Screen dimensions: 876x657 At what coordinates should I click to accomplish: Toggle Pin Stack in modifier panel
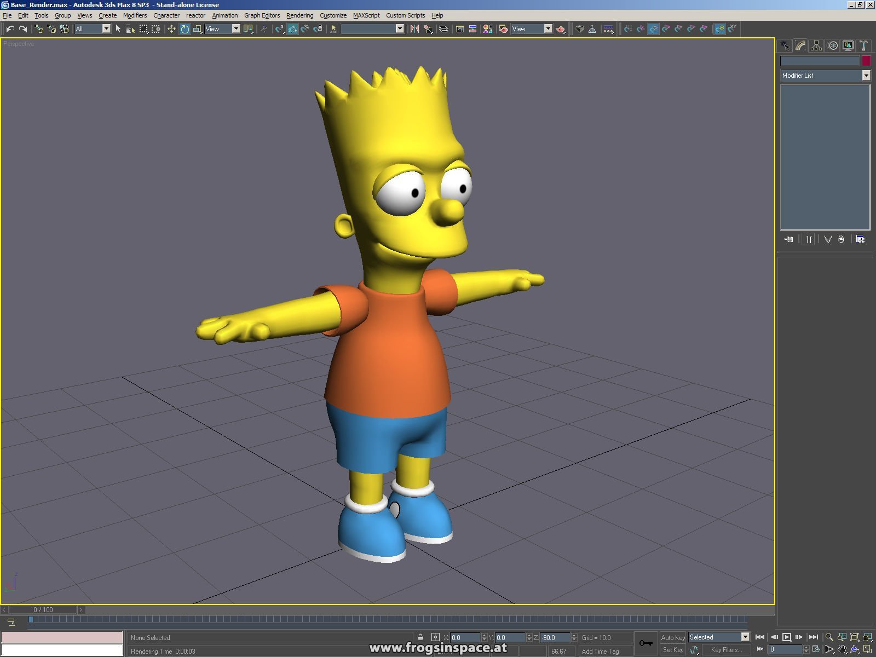click(x=788, y=239)
